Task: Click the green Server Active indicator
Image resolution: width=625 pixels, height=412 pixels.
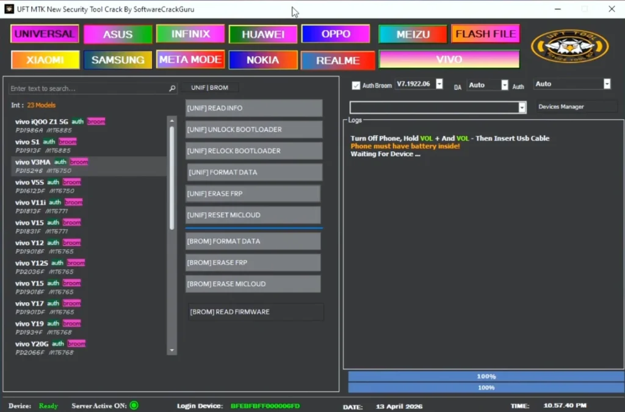Action: click(134, 405)
